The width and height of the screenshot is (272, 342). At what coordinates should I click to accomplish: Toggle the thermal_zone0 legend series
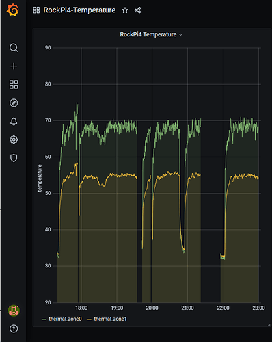(x=65, y=319)
